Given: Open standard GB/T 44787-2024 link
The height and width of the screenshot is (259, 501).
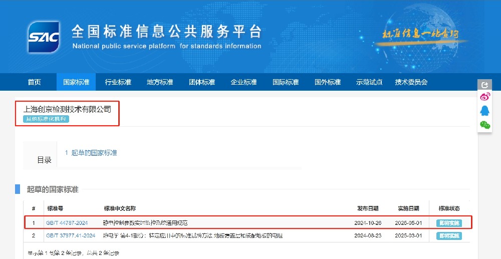Looking at the screenshot, I should 67,223.
